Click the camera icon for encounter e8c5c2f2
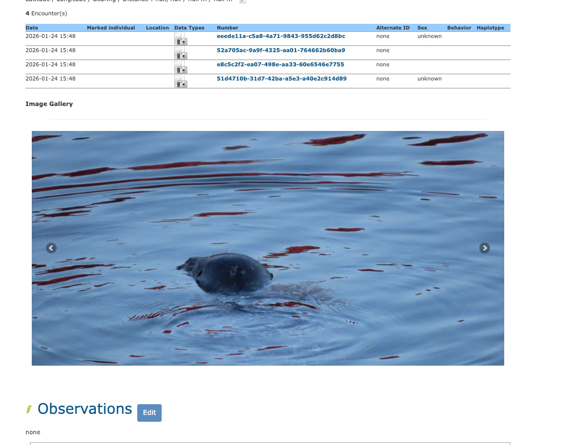Screen dimensions: 570x445 coord(181,69)
